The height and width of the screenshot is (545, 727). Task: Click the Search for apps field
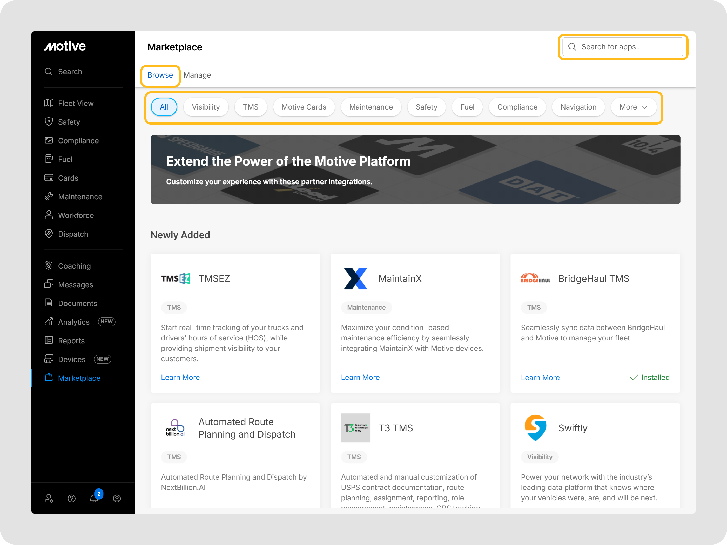point(623,47)
